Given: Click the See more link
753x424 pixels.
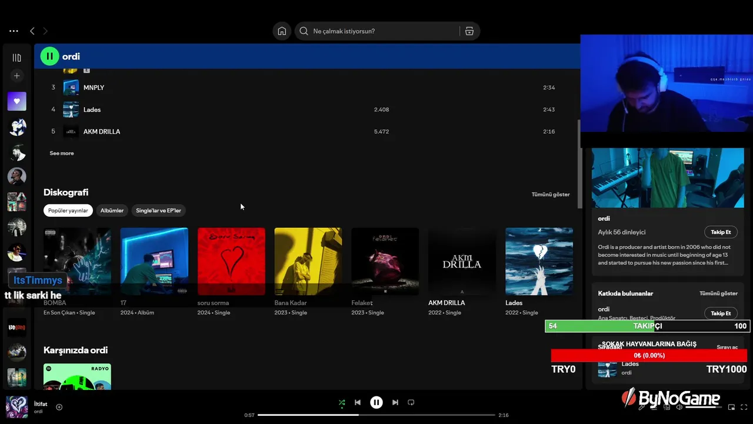Looking at the screenshot, I should [x=62, y=153].
